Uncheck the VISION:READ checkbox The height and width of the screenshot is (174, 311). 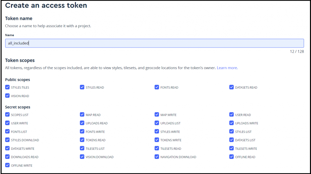[7, 96]
